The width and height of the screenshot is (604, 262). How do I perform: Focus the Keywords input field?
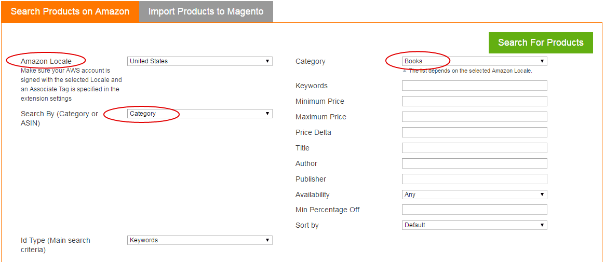pos(474,86)
